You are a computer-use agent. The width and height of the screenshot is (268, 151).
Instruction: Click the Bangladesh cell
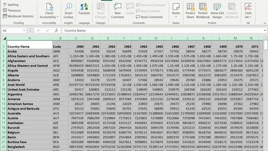click(x=30, y=147)
